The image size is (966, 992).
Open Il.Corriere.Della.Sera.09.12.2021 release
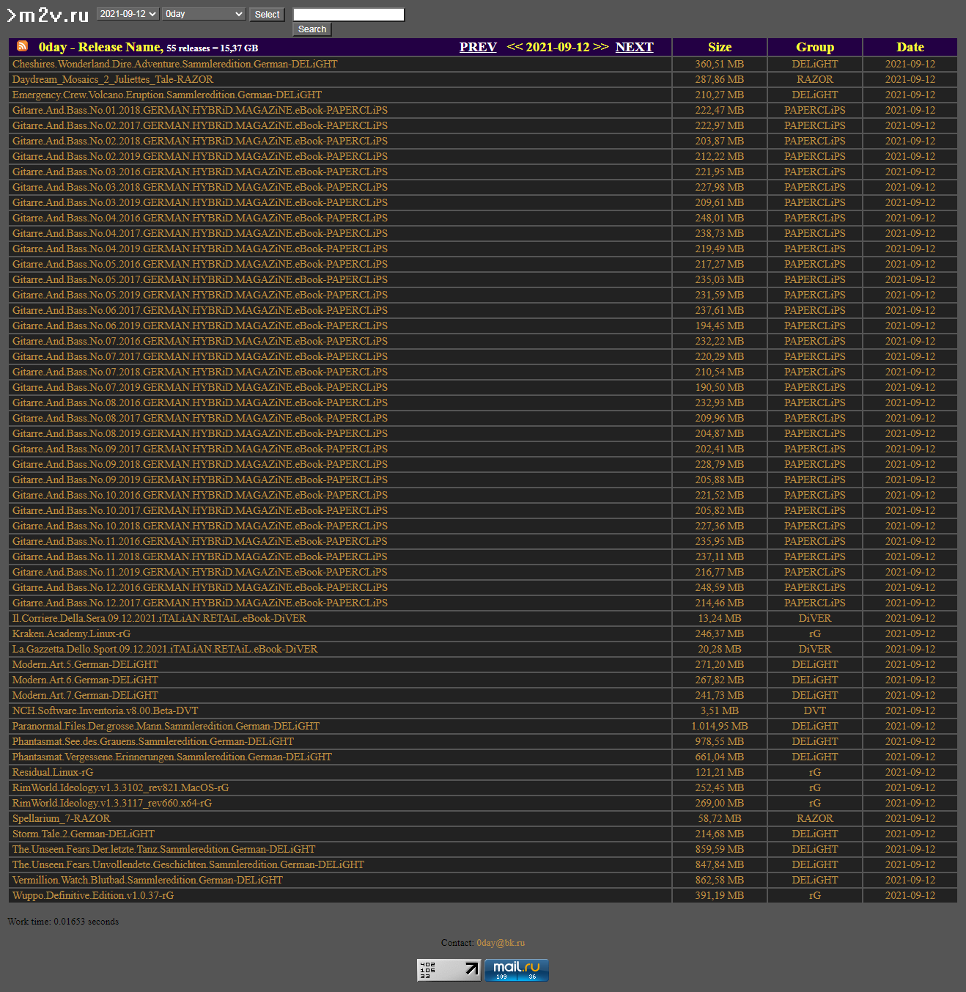(159, 618)
